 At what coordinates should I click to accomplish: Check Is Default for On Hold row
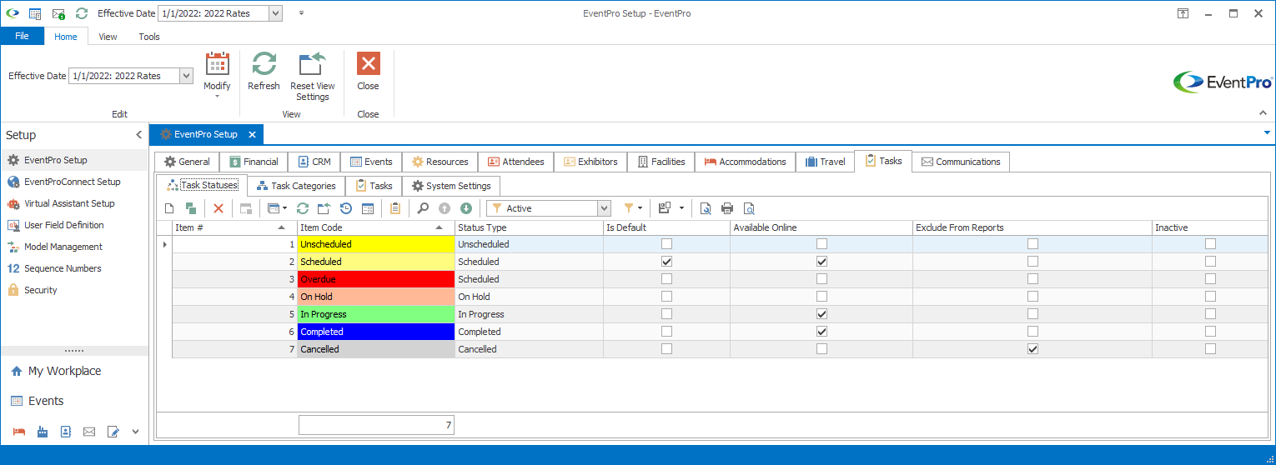666,297
